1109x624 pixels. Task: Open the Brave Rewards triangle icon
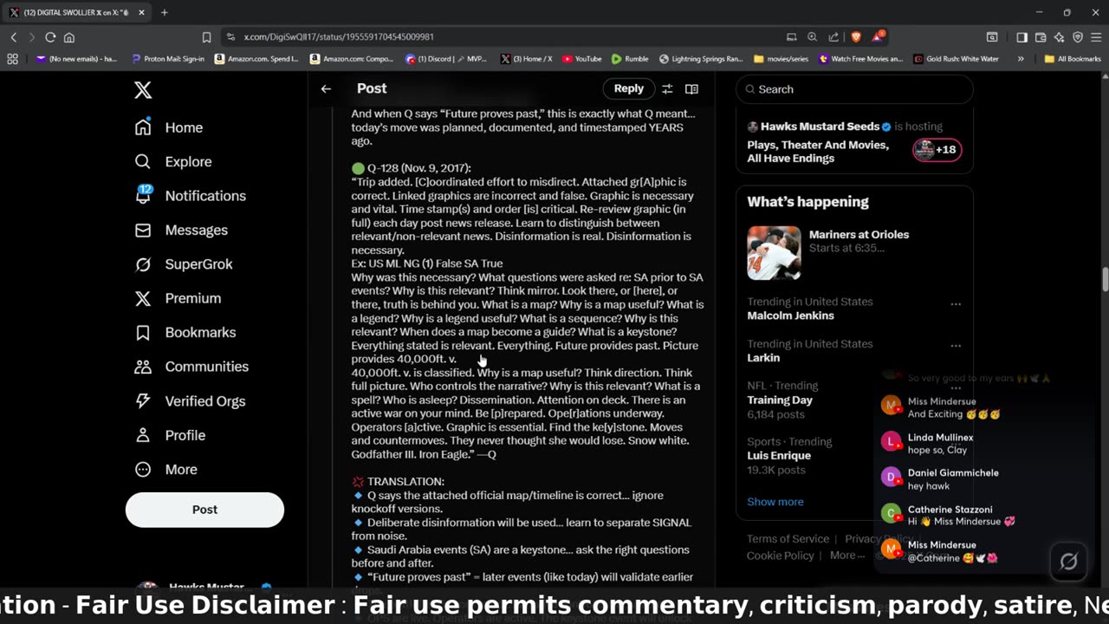(878, 36)
